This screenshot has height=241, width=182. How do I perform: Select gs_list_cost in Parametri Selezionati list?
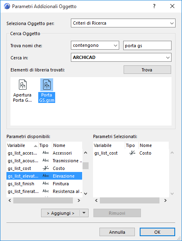(131, 153)
